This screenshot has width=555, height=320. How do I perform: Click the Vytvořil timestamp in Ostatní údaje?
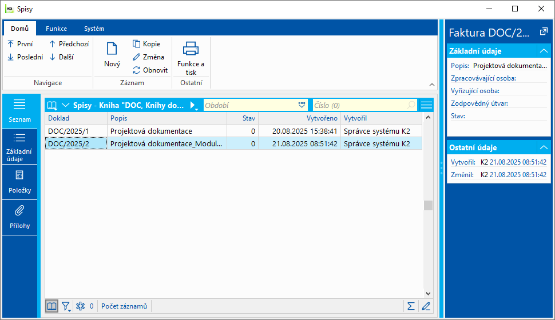[518, 162]
